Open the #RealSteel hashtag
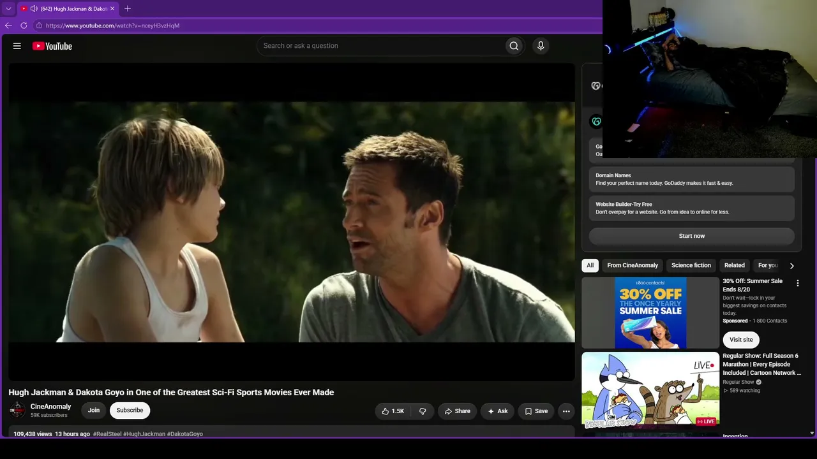The width and height of the screenshot is (817, 459). coord(107,434)
